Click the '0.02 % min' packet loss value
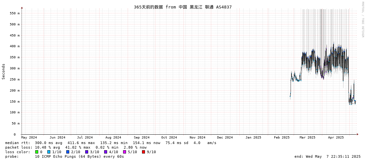The width and height of the screenshot is (366, 161). tap(108, 148)
